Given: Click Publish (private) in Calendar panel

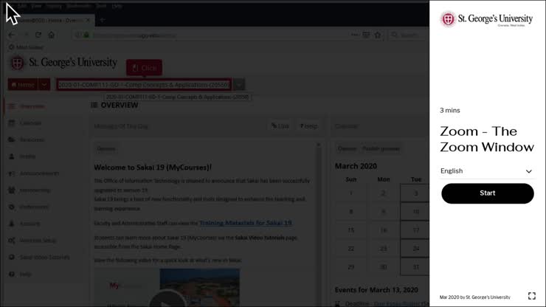Looking at the screenshot, I should click(x=381, y=149).
